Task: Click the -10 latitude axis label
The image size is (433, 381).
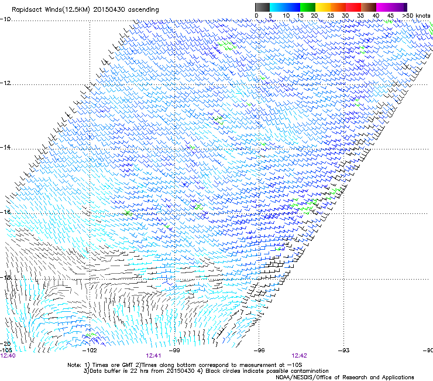Action: 5,19
